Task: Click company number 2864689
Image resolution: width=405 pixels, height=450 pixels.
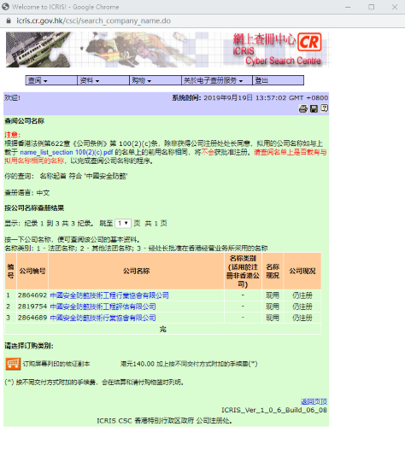Action: 32,318
